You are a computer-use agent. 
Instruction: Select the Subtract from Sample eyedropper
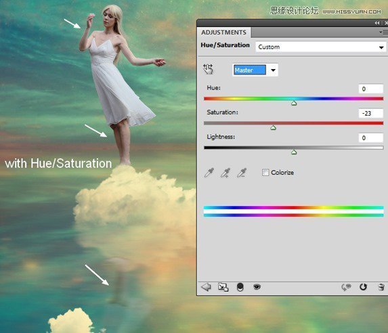242,173
